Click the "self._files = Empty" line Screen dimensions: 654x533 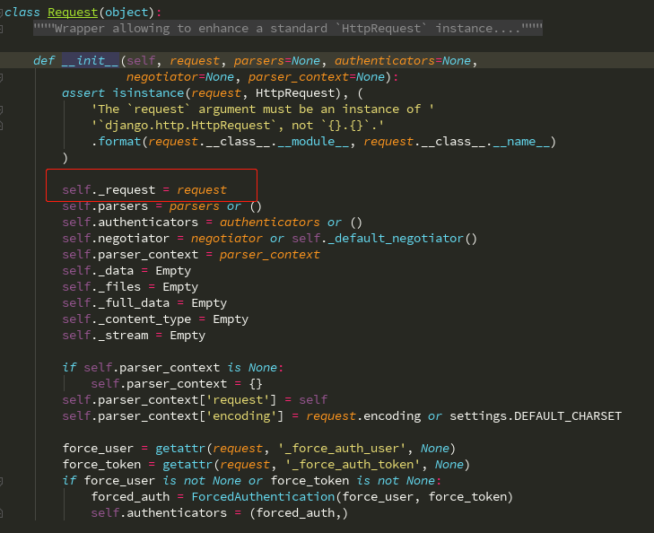(130, 287)
